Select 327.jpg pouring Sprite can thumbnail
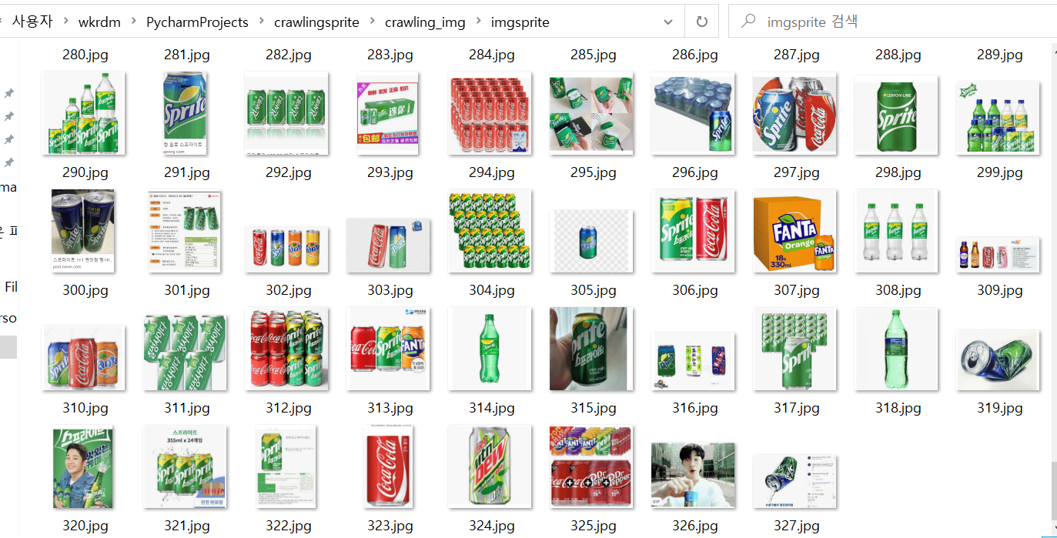Screen dimensions: 1057x538 coord(794,481)
